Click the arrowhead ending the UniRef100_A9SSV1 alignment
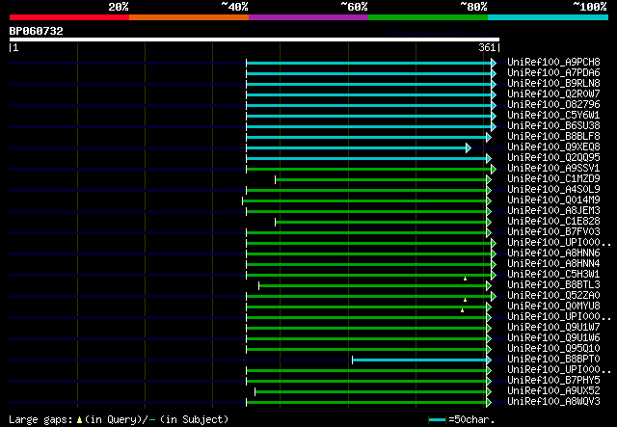This screenshot has width=617, height=427. tap(494, 170)
